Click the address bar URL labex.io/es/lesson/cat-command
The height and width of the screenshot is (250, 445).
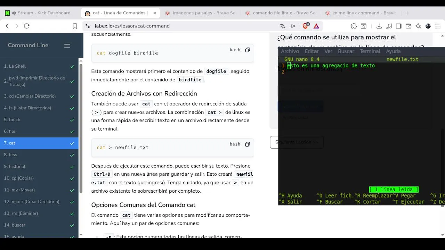click(x=132, y=26)
